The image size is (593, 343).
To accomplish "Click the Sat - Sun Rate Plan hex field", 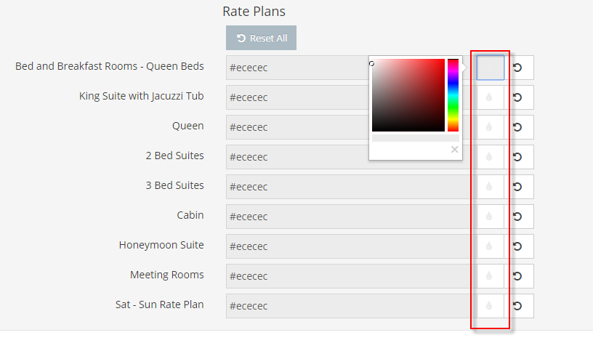I will [x=347, y=306].
